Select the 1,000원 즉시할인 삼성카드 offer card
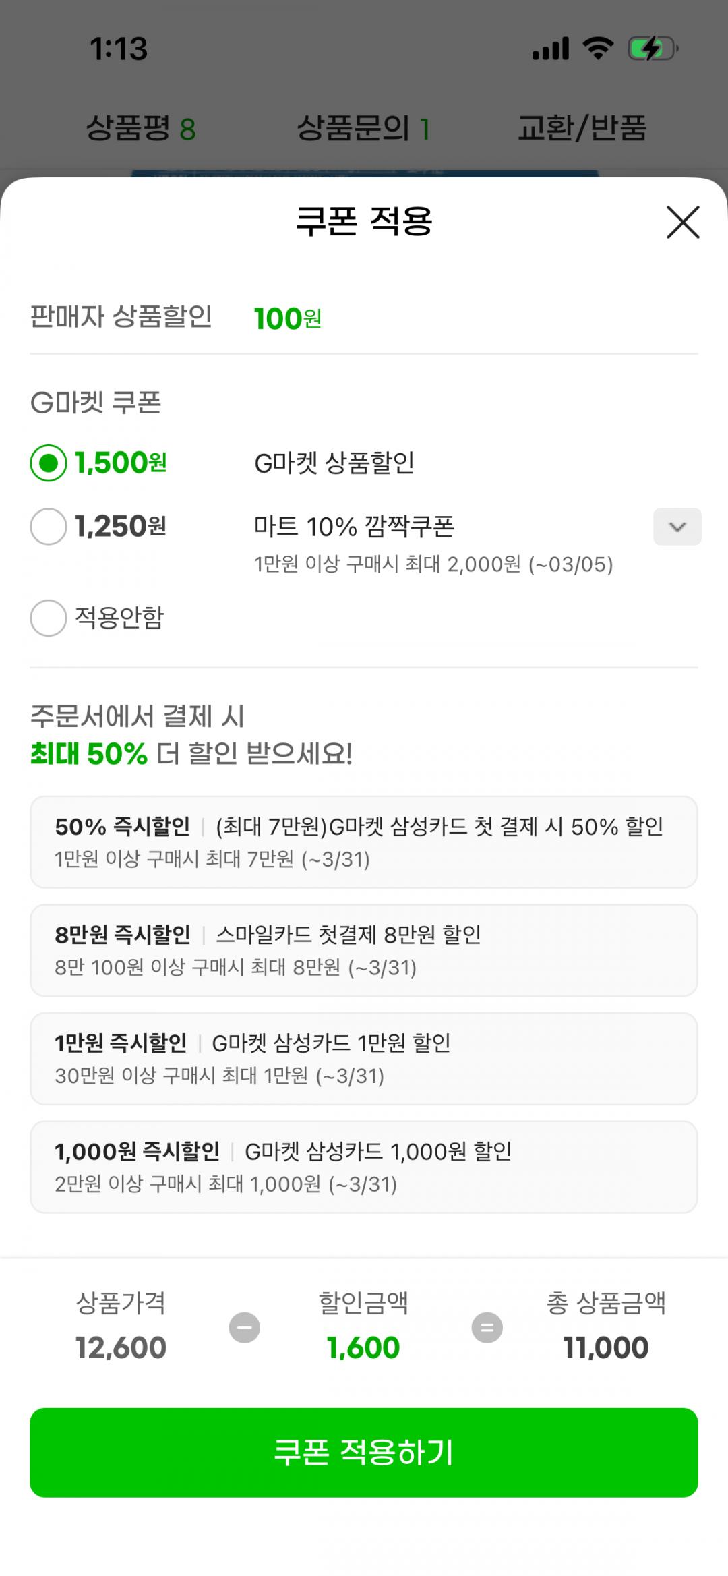The width and height of the screenshot is (728, 1576). [364, 1166]
